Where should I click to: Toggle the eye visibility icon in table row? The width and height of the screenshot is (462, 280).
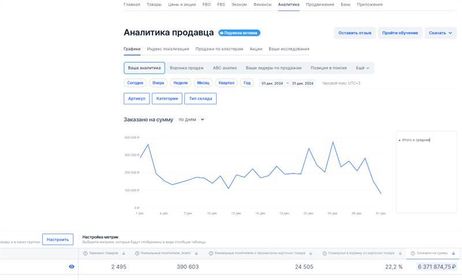pos(72,267)
